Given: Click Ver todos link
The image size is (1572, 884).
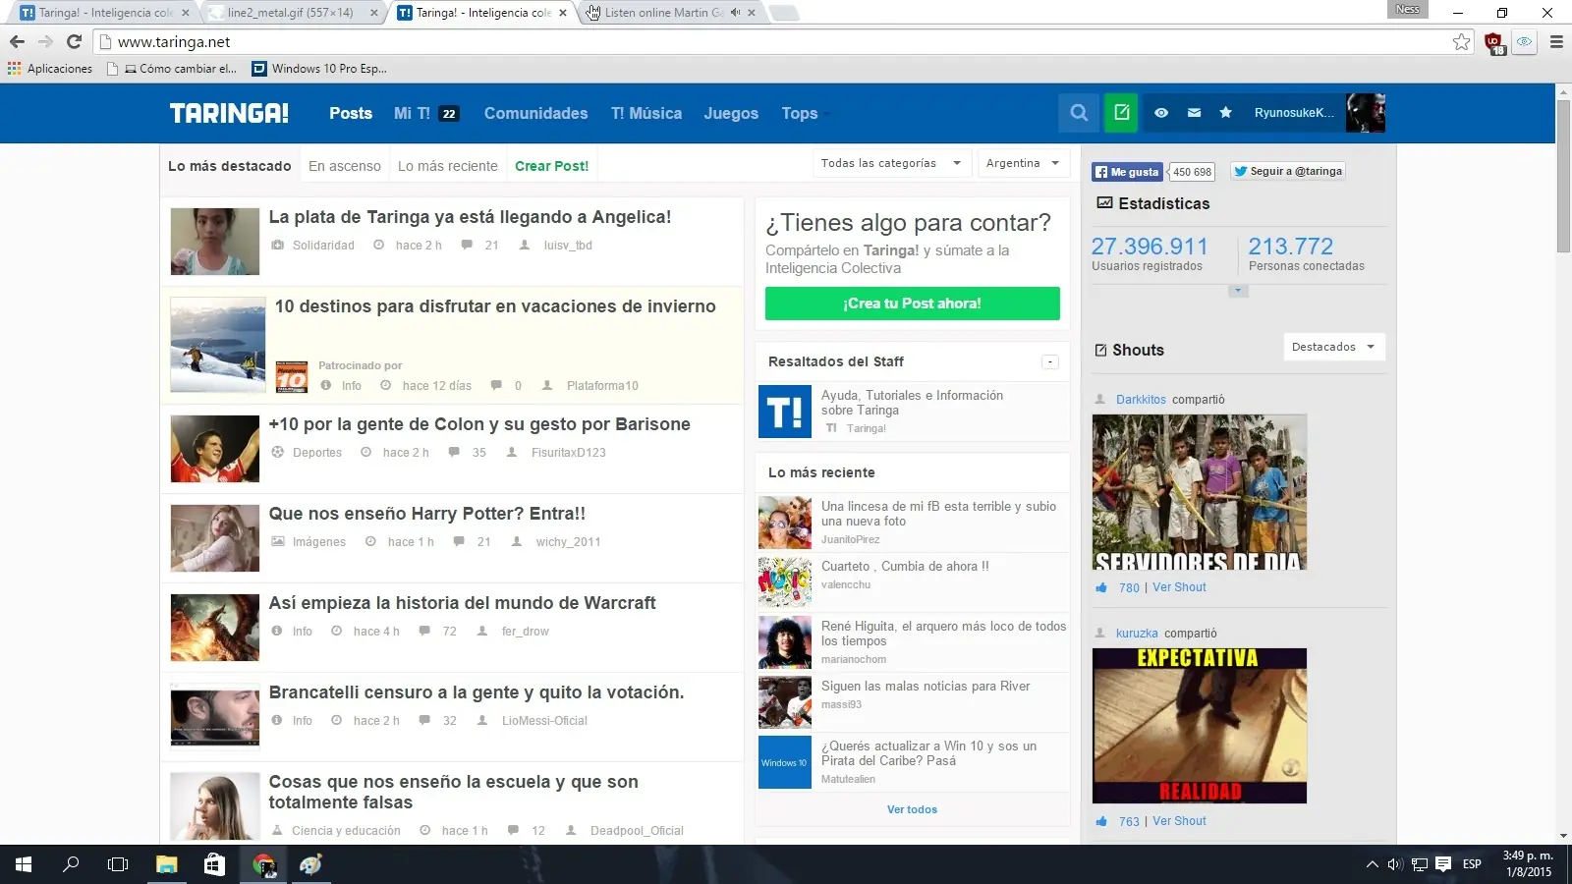Looking at the screenshot, I should (912, 809).
